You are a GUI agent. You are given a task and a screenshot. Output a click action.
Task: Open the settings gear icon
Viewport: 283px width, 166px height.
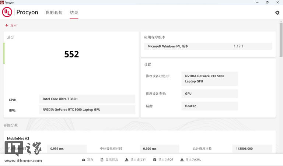click(x=277, y=13)
